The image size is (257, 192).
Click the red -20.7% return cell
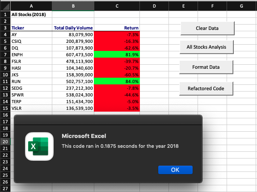pyautogui.click(x=117, y=68)
